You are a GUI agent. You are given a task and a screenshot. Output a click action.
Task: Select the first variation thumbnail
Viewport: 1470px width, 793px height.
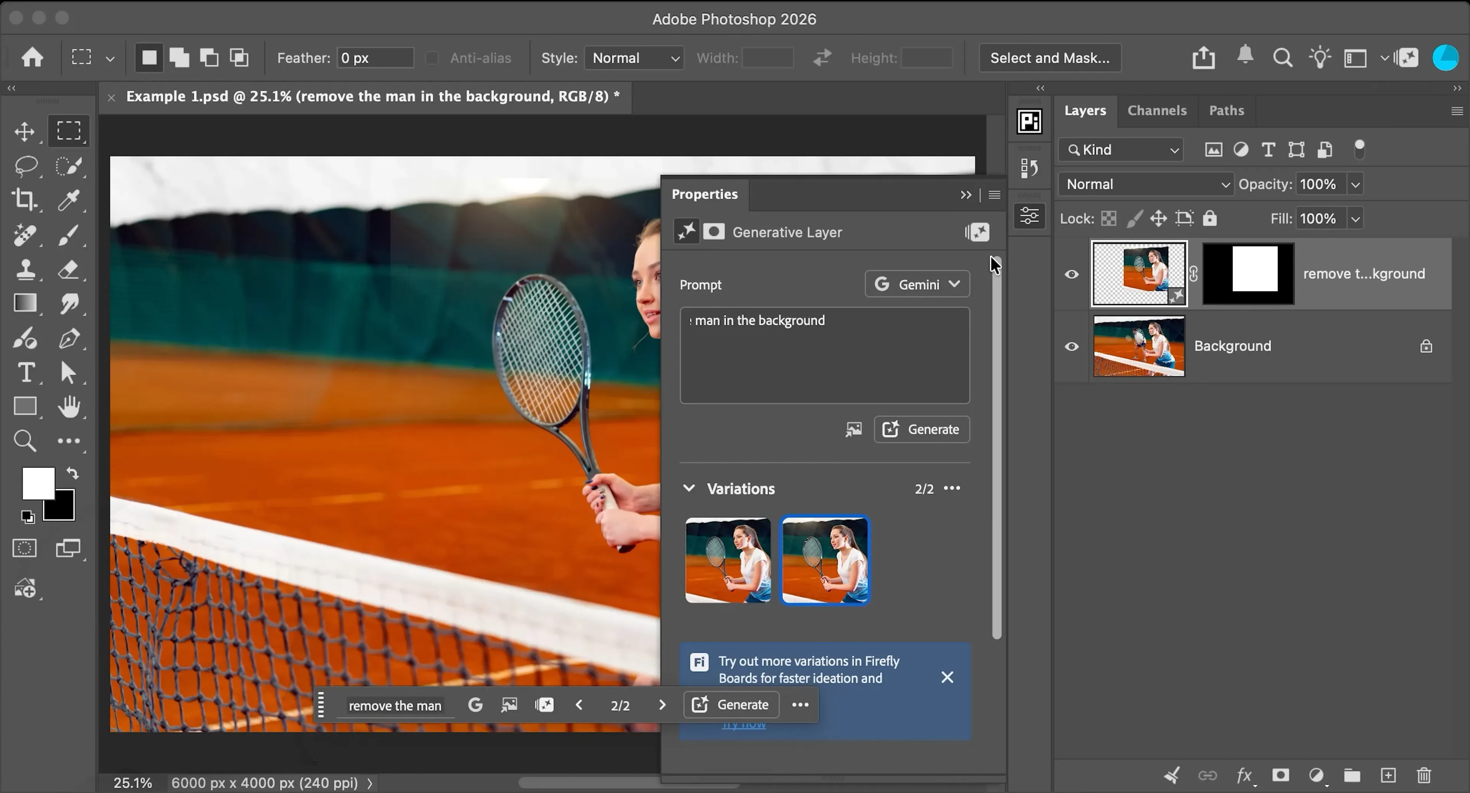click(x=728, y=560)
